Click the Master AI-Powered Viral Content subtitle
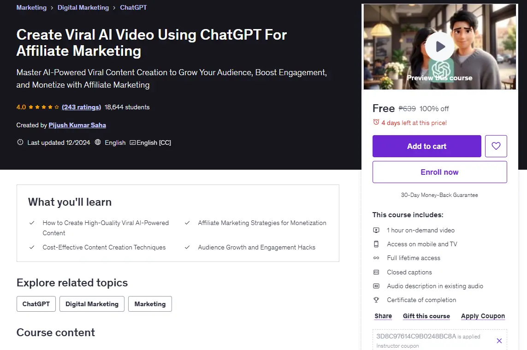 point(172,78)
